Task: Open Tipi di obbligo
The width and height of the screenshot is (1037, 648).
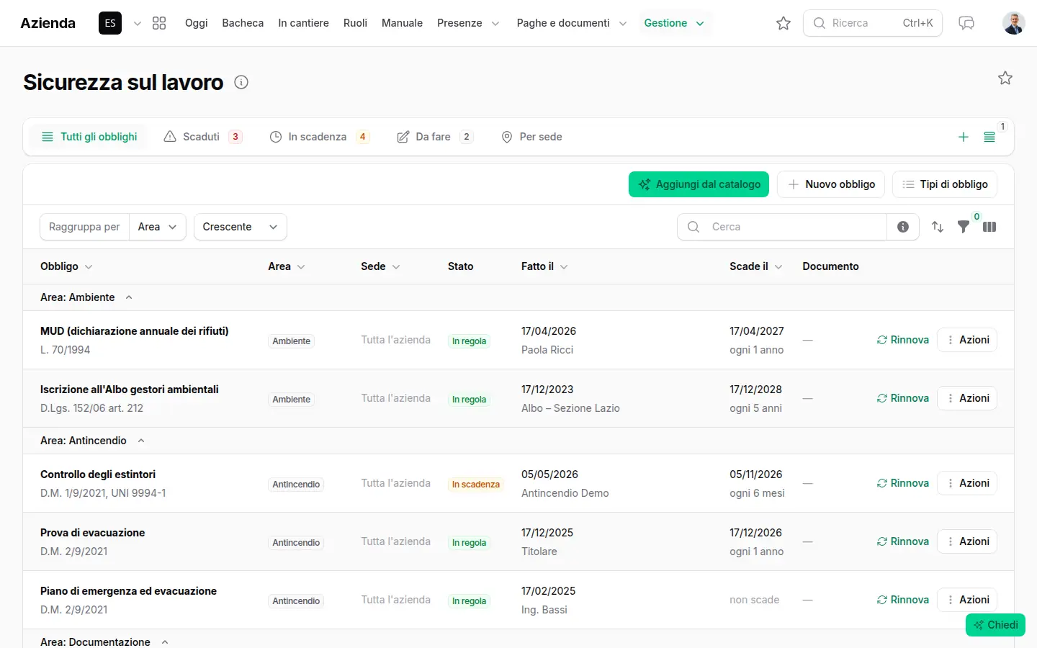Action: coord(945,184)
